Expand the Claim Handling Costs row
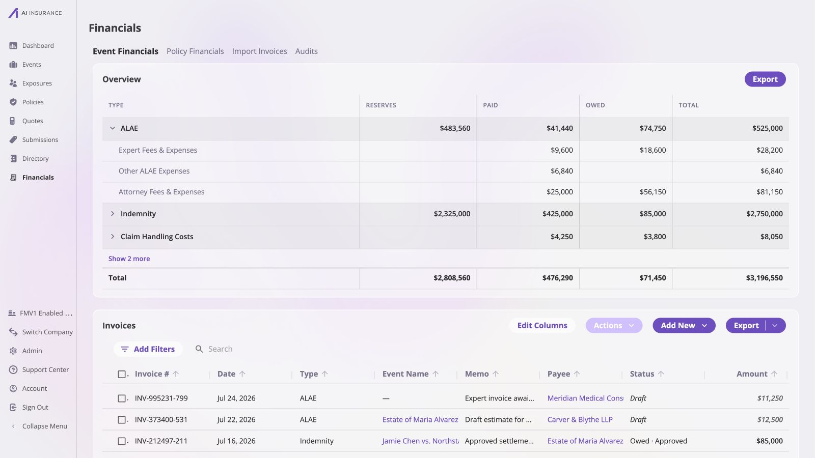 click(113, 237)
